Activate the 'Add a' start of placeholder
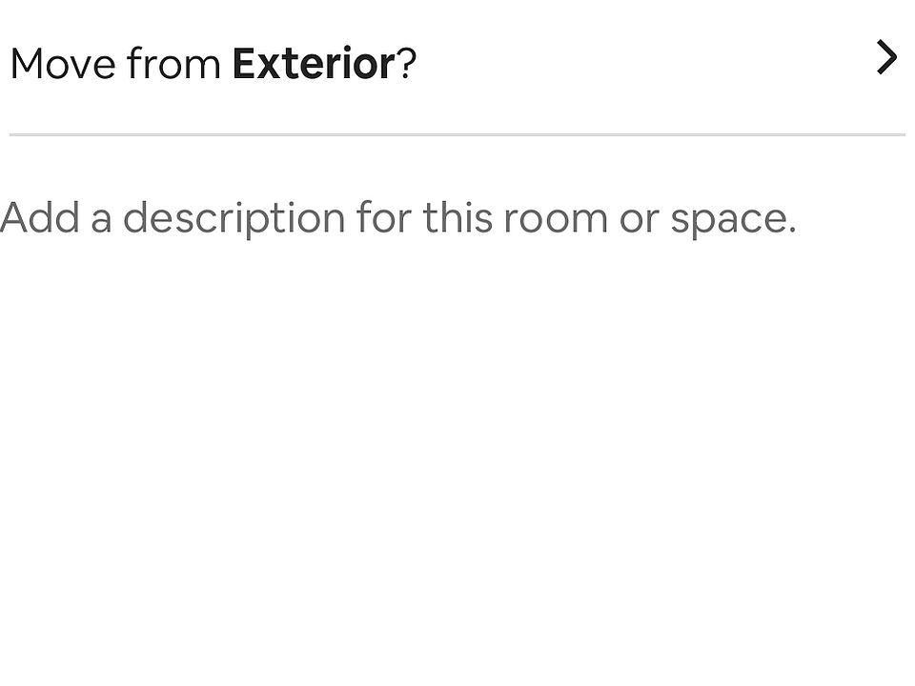Screen dimensions: 915x686 (x=55, y=218)
